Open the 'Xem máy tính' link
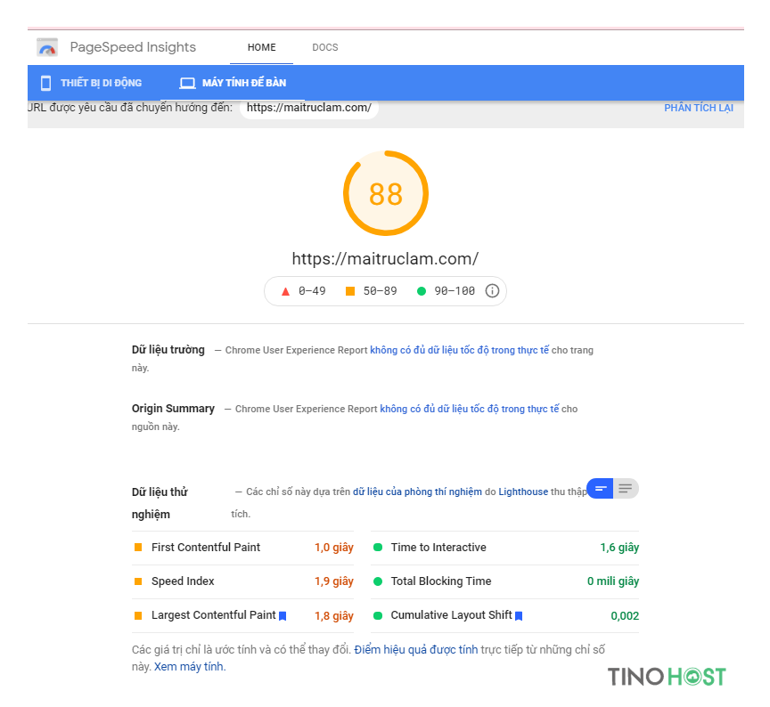Image resolution: width=770 pixels, height=707 pixels. coord(189,667)
